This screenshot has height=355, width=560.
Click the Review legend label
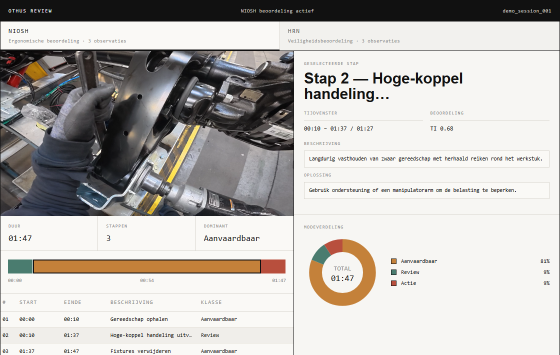pyautogui.click(x=410, y=272)
